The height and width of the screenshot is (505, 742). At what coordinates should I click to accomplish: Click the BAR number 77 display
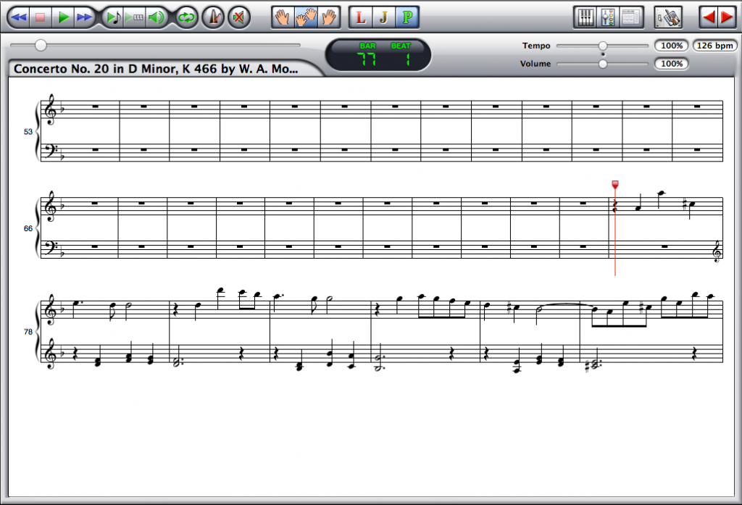(x=367, y=59)
